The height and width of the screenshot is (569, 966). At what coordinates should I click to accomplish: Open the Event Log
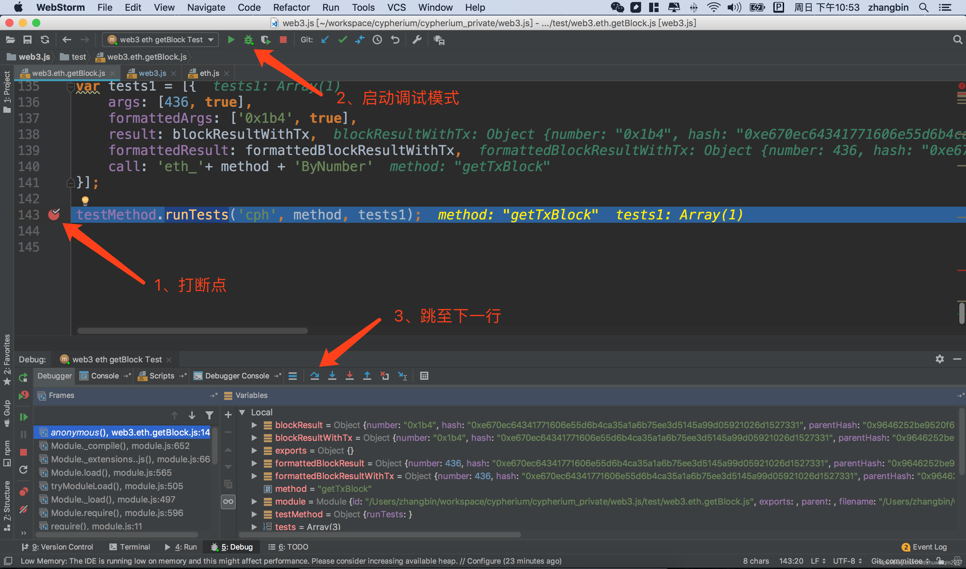coord(924,547)
